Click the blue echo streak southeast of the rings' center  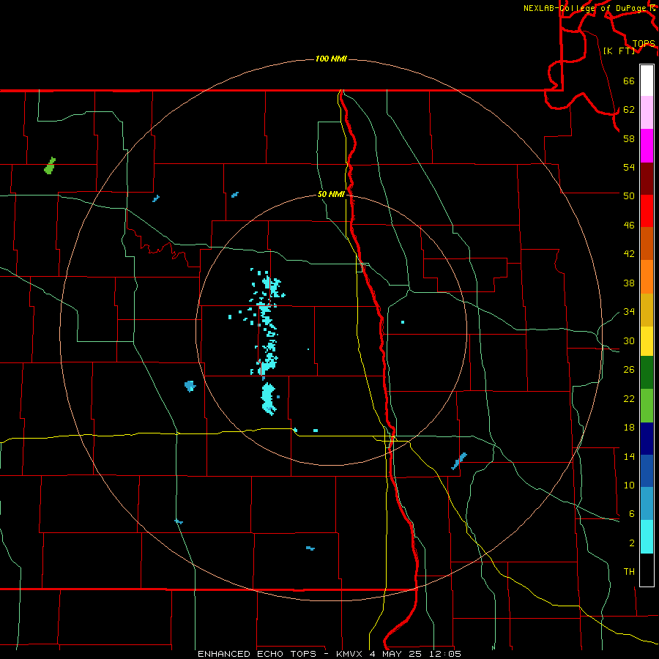click(x=459, y=461)
